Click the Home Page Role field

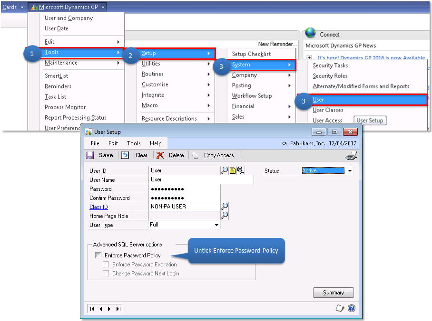click(185, 216)
